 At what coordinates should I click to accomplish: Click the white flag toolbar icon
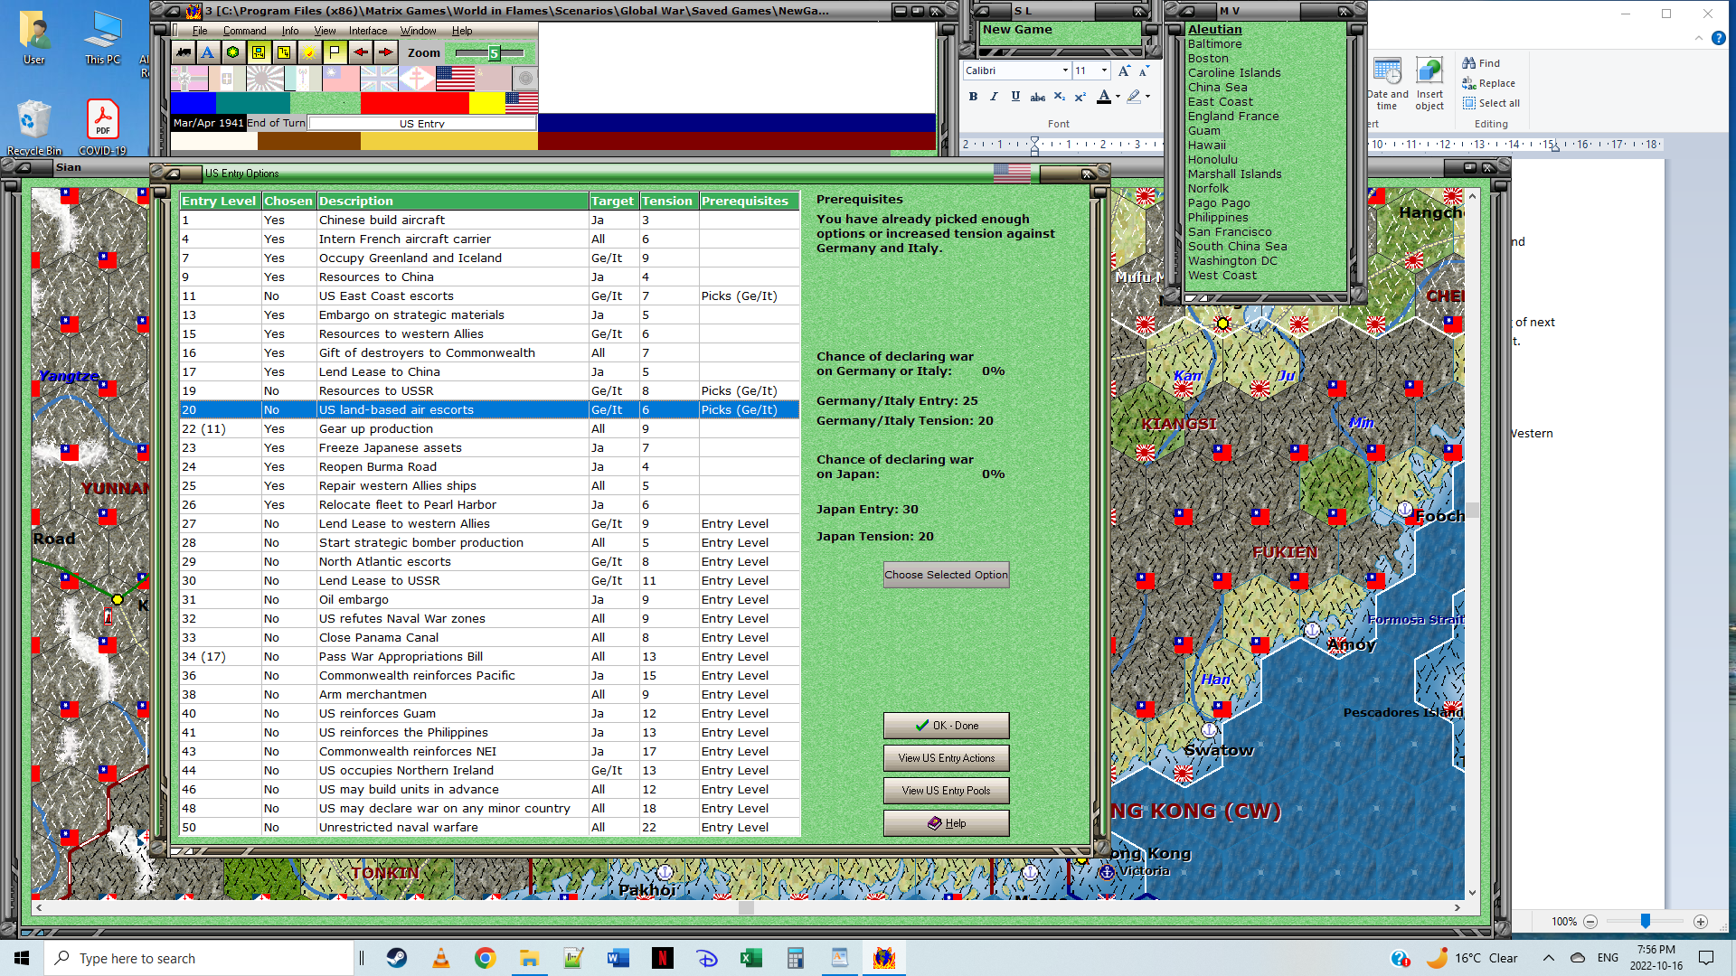point(335,52)
